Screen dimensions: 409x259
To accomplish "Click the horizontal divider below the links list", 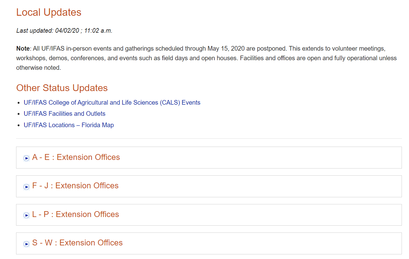I will [x=209, y=138].
